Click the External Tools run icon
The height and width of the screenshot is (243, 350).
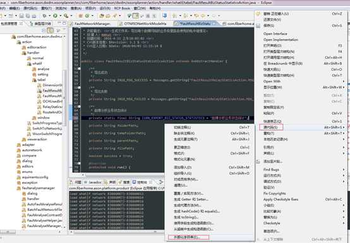click(66, 16)
